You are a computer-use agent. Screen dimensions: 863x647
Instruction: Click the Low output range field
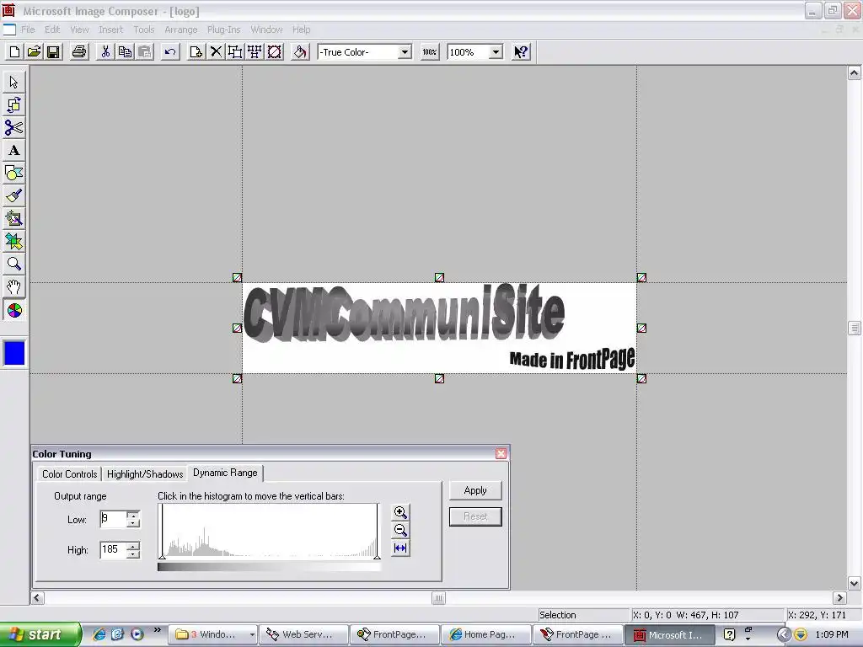[114, 519]
